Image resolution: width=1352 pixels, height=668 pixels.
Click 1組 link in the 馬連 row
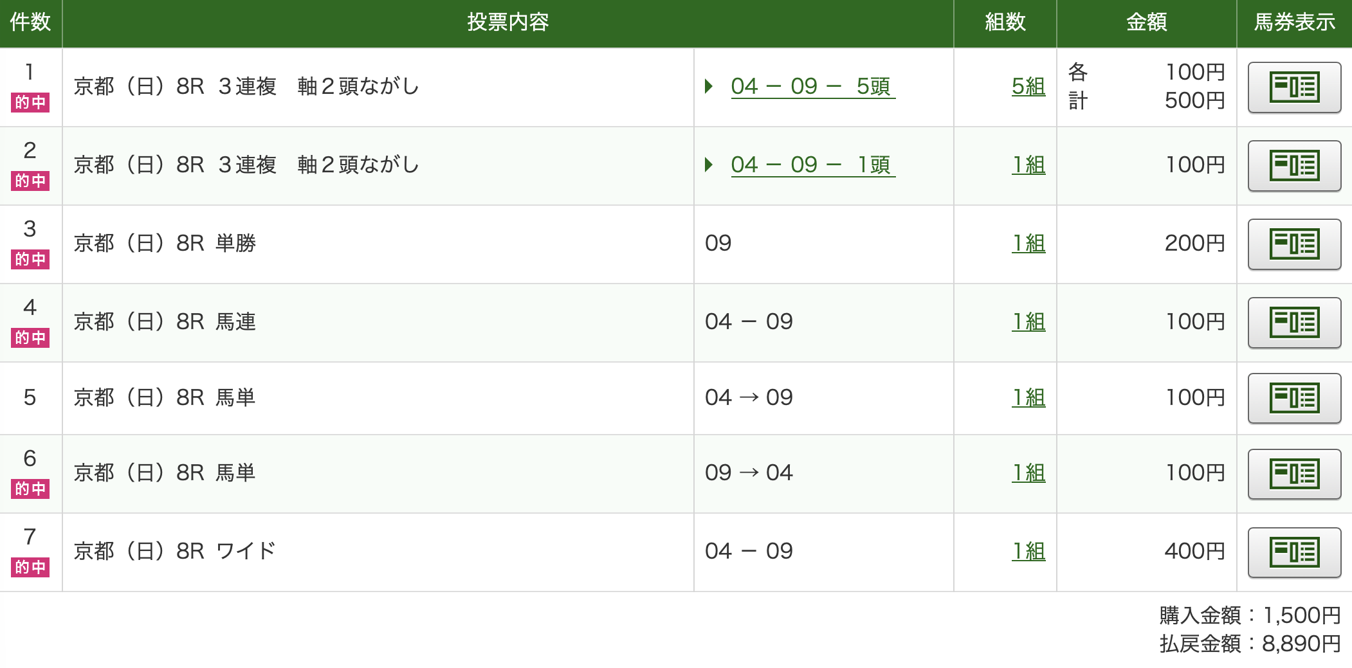1028,321
